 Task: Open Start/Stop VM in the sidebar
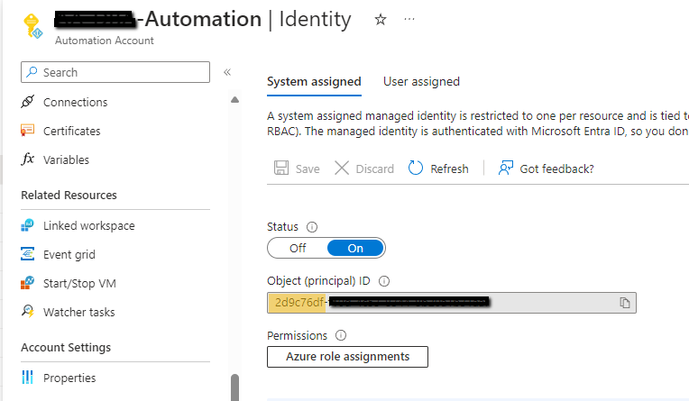[79, 284]
